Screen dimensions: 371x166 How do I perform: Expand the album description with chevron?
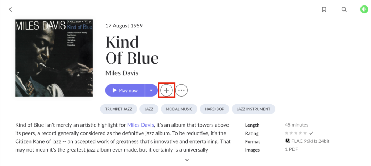pos(187,160)
